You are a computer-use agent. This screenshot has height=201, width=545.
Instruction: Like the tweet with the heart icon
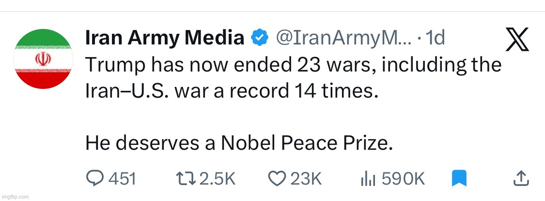click(x=277, y=179)
